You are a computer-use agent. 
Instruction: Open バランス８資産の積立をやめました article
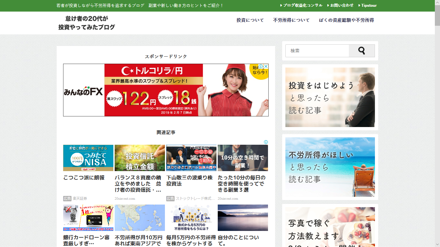click(x=139, y=184)
